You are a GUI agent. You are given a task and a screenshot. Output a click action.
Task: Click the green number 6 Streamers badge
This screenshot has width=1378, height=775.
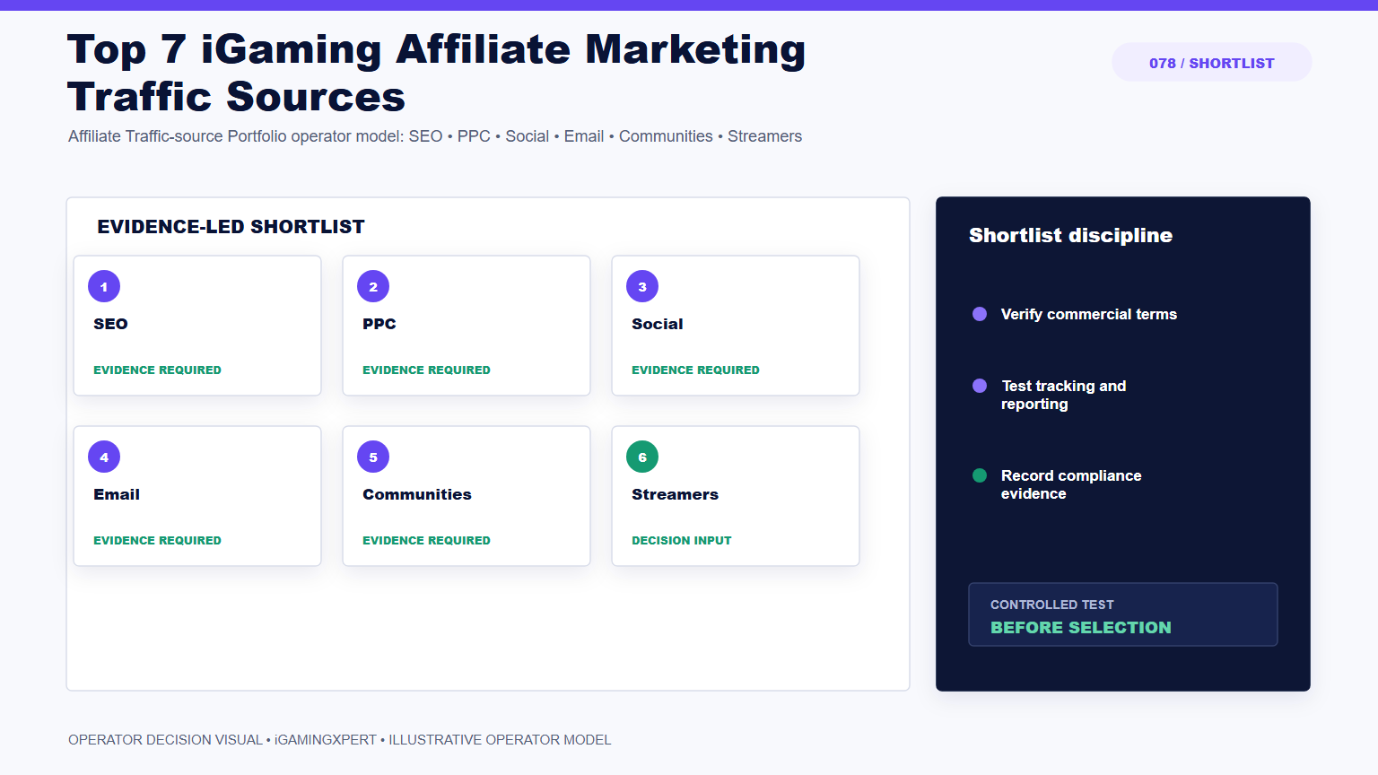click(x=642, y=457)
